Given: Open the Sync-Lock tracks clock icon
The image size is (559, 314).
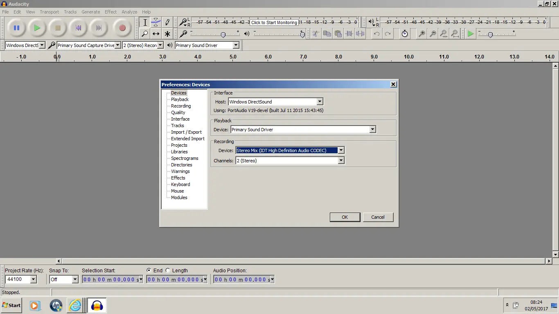Looking at the screenshot, I should pos(405,34).
